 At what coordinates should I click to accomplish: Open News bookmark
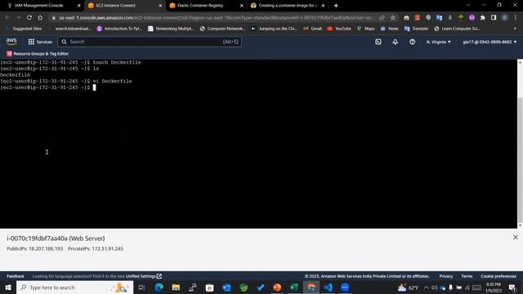[389, 29]
